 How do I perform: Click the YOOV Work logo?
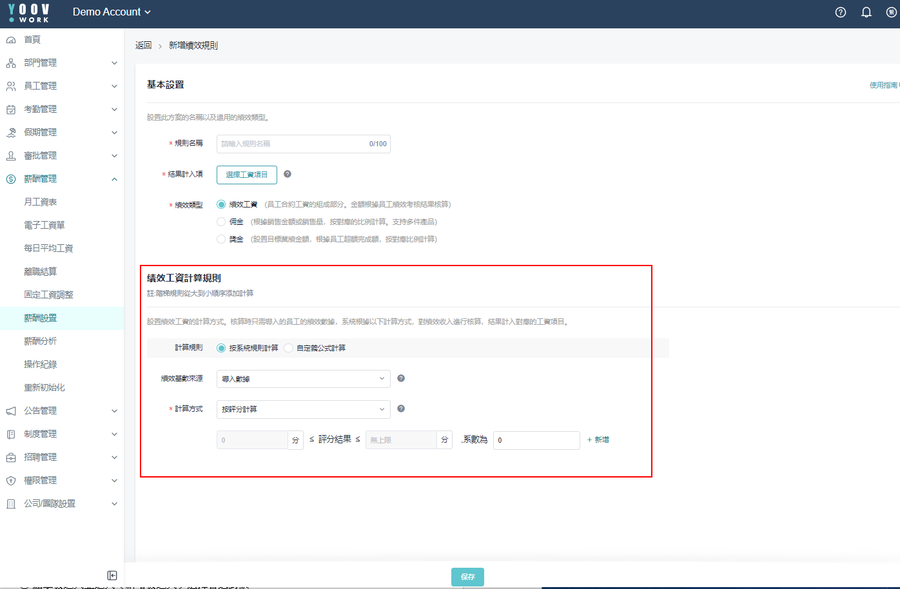click(x=29, y=12)
